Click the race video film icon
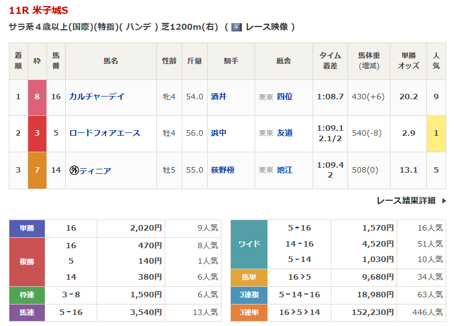The height and width of the screenshot is (326, 454). pyautogui.click(x=236, y=27)
